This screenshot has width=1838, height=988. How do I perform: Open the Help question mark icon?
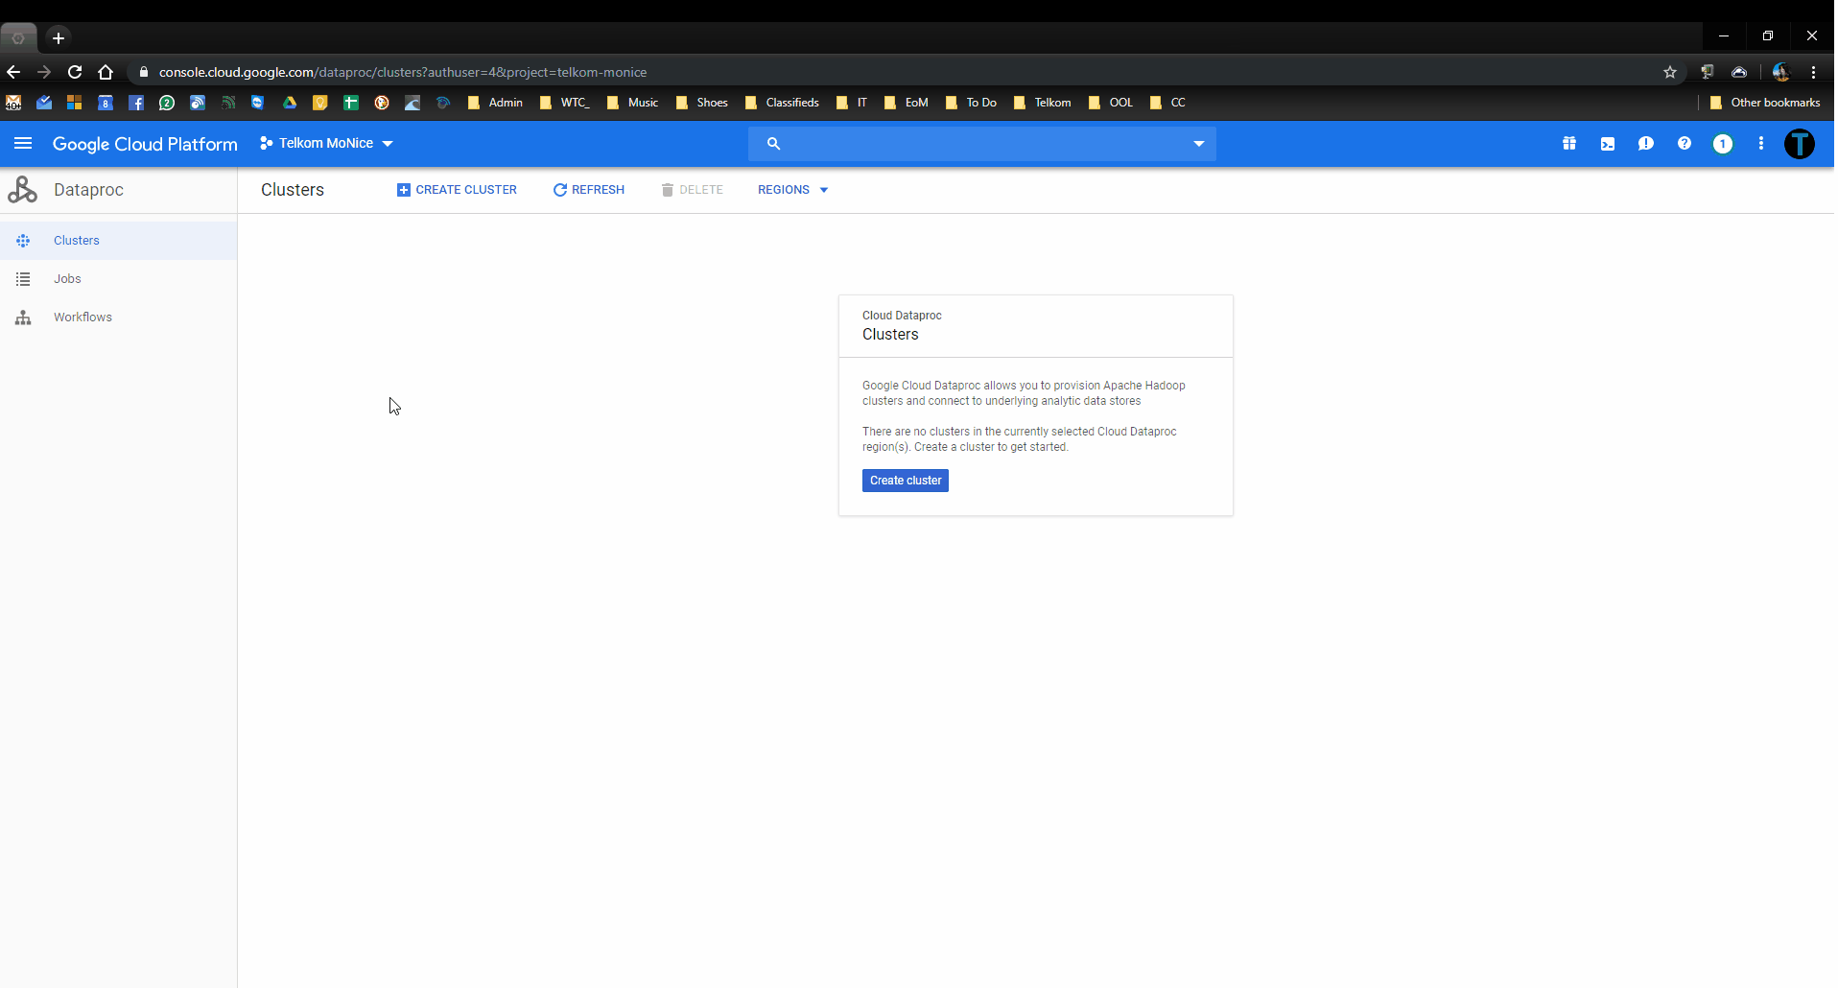pos(1685,144)
